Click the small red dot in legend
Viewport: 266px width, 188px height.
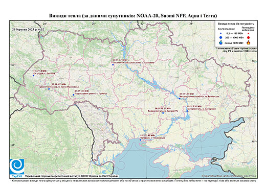(249, 34)
